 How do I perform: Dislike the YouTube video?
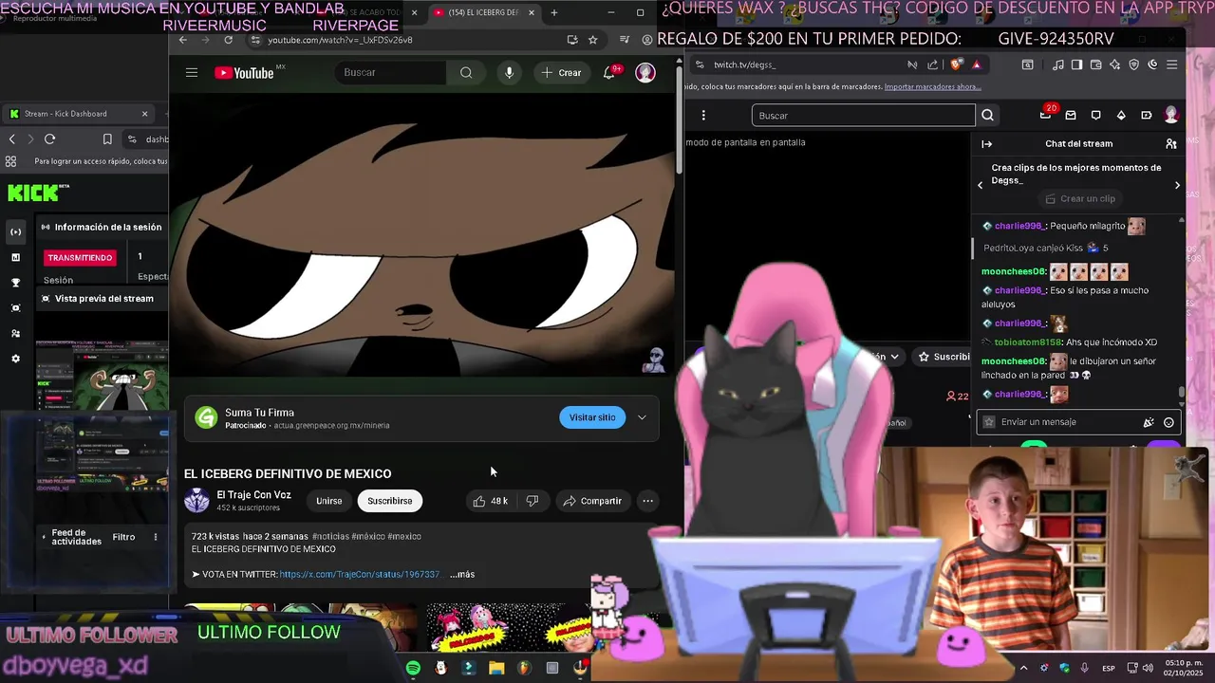(x=533, y=501)
